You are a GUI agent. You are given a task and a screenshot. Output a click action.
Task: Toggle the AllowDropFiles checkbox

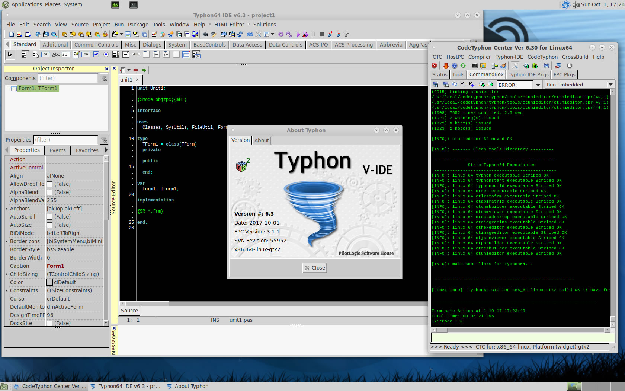50,184
